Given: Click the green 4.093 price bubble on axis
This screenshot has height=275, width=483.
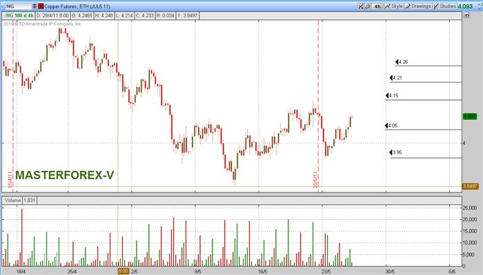Looking at the screenshot, I should coord(470,116).
